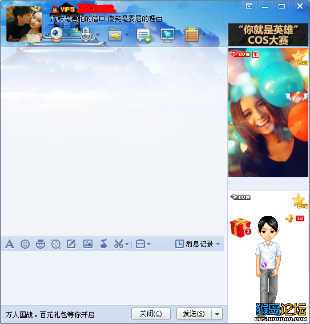Viewport: 310px width, 324px height.
Task: Expand the apps box dropdown arrow
Action: pyautogui.click(x=204, y=35)
